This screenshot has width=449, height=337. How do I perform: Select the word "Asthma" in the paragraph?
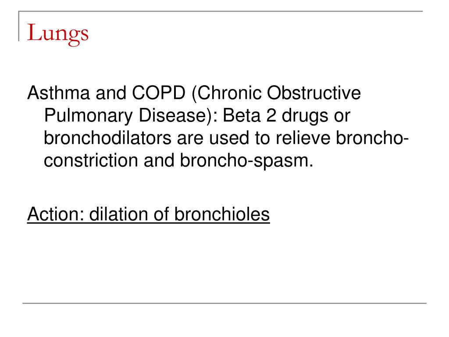[x=58, y=93]
